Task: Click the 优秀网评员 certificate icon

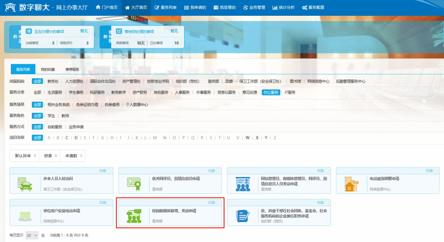Action: tap(133, 184)
